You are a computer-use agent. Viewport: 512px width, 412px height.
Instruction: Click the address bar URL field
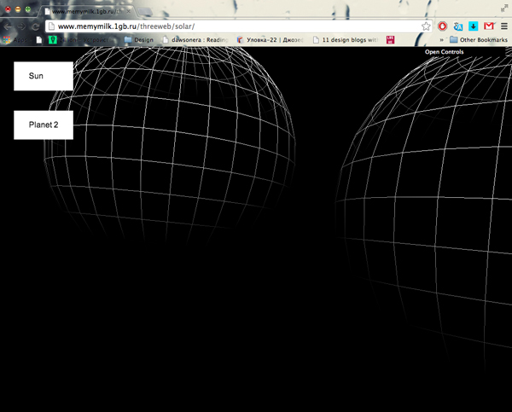pyautogui.click(x=230, y=26)
